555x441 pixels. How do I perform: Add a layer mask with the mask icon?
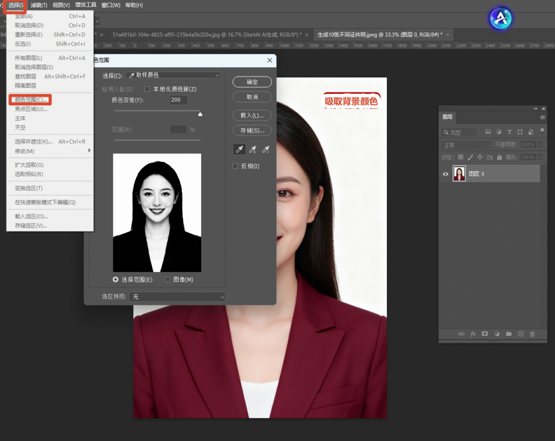485,334
